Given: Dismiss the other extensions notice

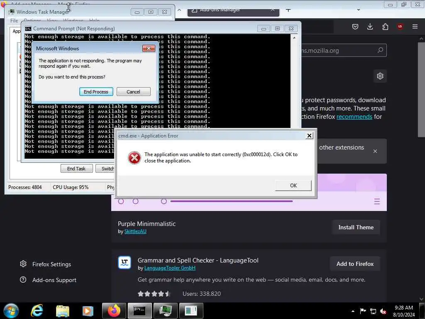Looking at the screenshot, I should [x=375, y=151].
